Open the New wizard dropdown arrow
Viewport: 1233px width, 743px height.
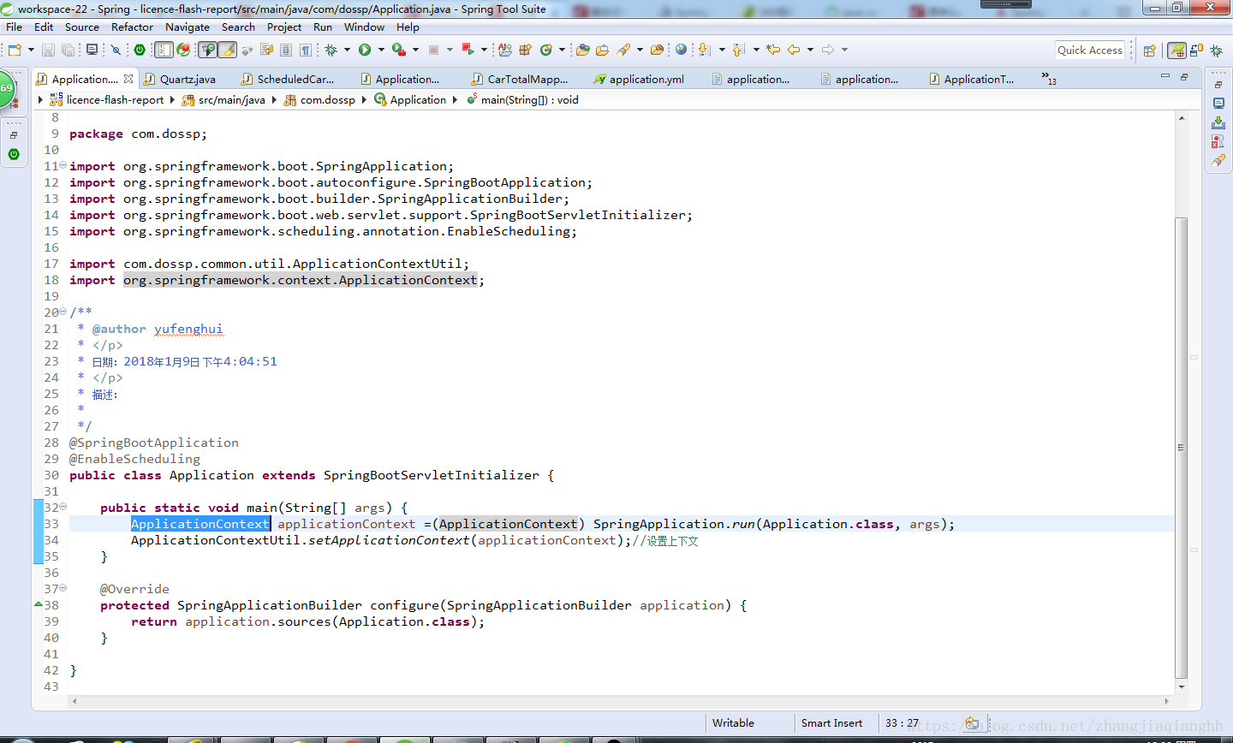click(31, 50)
